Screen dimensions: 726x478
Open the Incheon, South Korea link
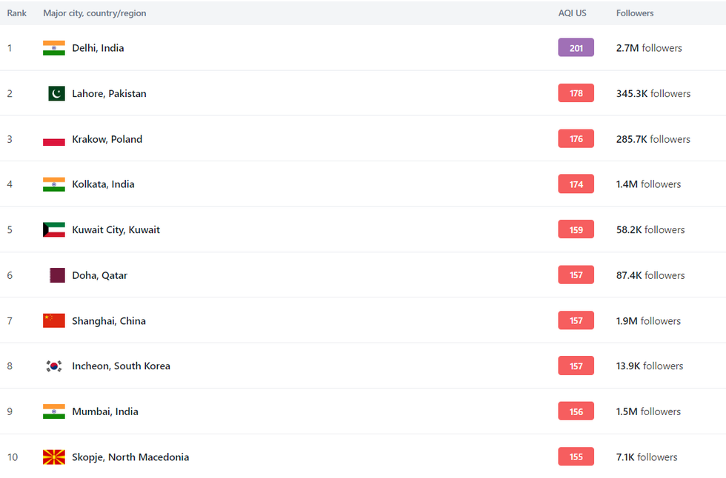[x=121, y=366]
